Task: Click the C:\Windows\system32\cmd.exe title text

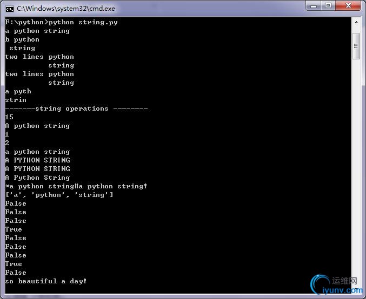Action: (66, 9)
